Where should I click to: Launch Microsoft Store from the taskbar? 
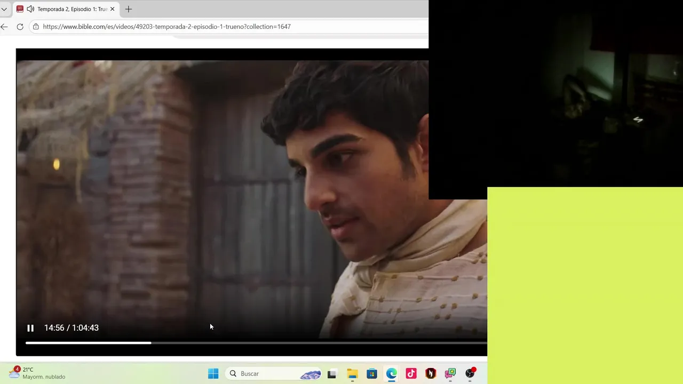point(372,373)
